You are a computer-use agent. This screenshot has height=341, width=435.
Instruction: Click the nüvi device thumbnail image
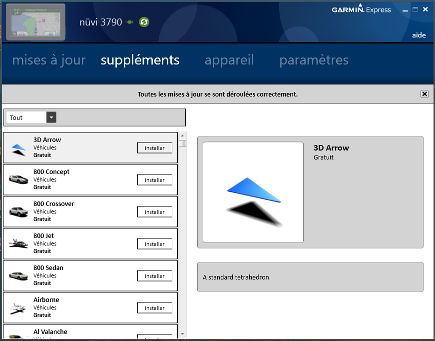tap(35, 22)
